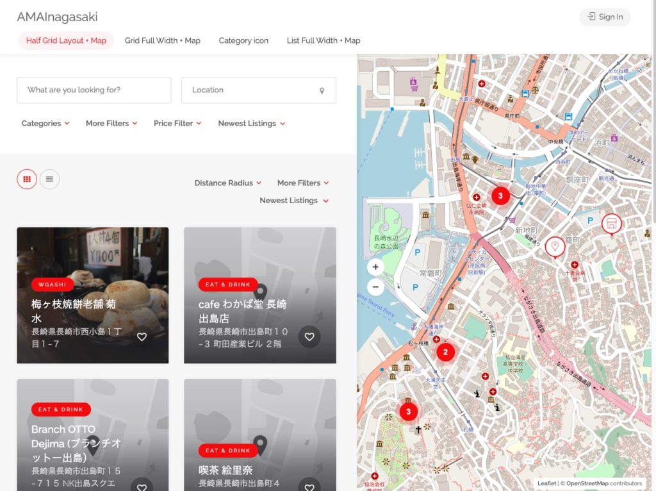Viewport: 656px width, 491px height.
Task: Click the map cluster marker showing 2
Action: pos(445,352)
